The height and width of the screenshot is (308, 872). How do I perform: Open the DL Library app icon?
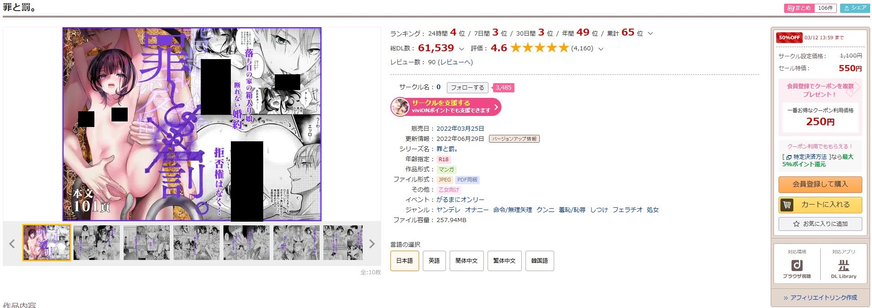tap(843, 265)
